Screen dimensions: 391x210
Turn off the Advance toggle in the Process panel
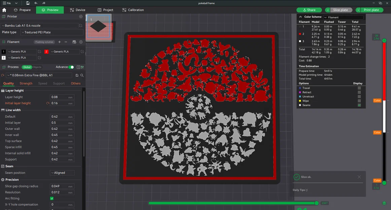(71, 67)
